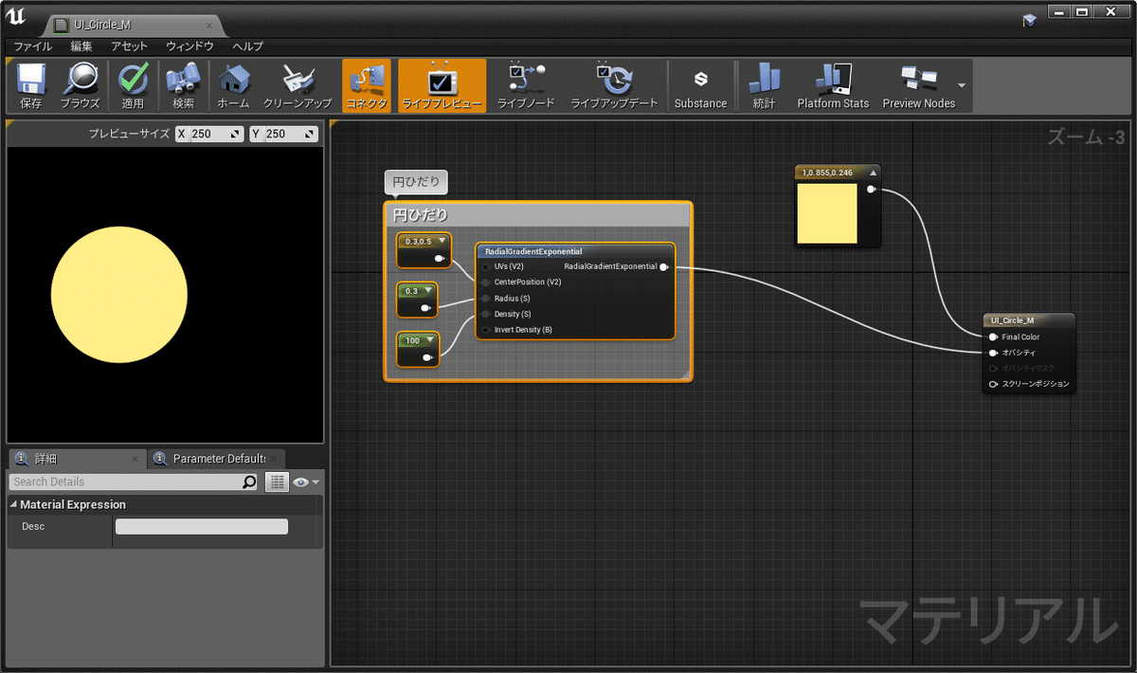Image resolution: width=1137 pixels, height=673 pixels.
Task: Toggle ライブアップデート (Live Update)
Action: tap(614, 86)
